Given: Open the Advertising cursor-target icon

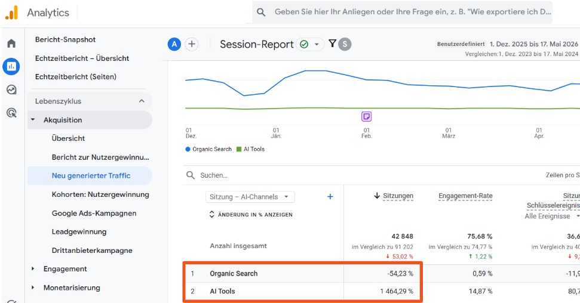Looking at the screenshot, I should coord(11,113).
